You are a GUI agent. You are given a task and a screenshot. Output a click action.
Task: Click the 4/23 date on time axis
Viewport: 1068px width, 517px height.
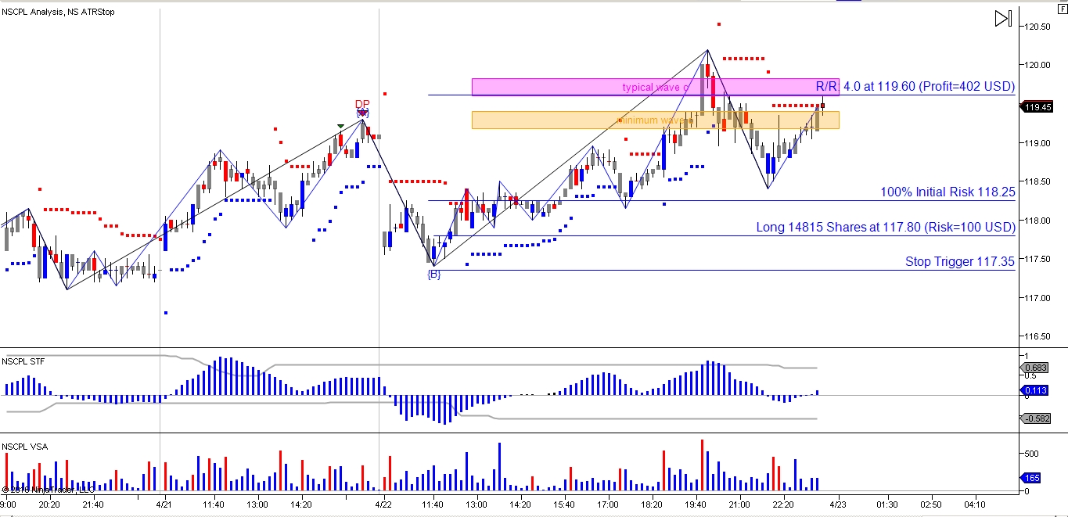(837, 505)
